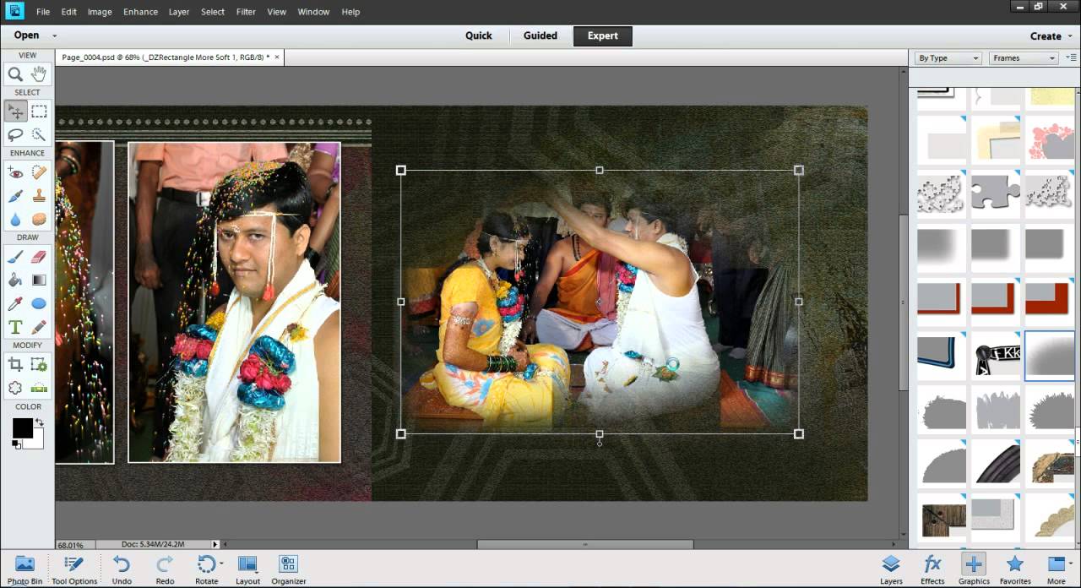Select the Spot Healing Brush tool
1081x588 pixels.
39,171
